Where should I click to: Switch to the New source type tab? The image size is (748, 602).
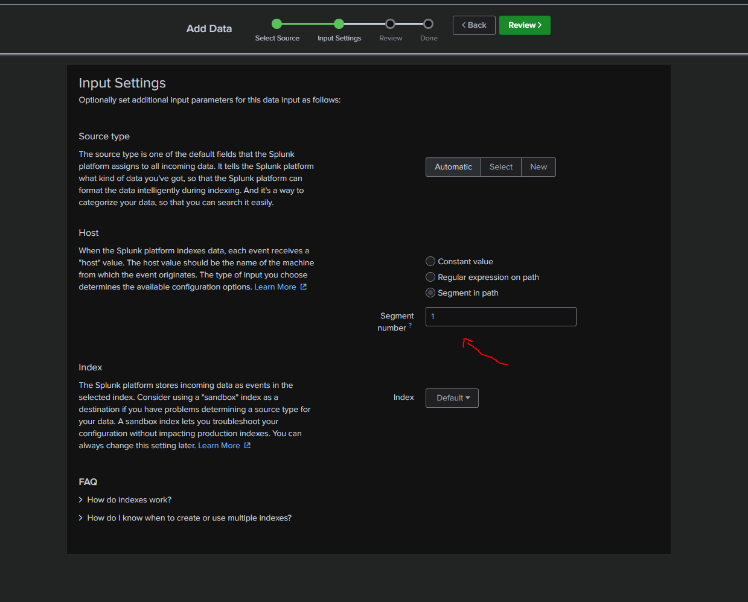tap(538, 166)
